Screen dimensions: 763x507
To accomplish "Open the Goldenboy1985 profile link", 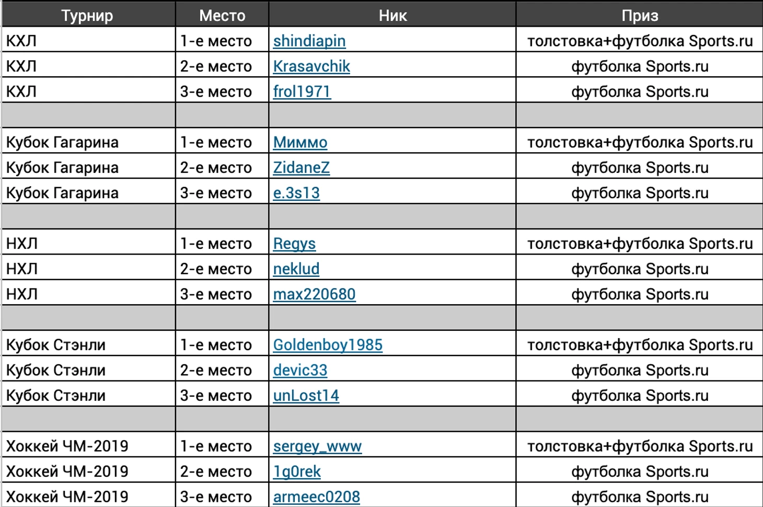I will [328, 345].
